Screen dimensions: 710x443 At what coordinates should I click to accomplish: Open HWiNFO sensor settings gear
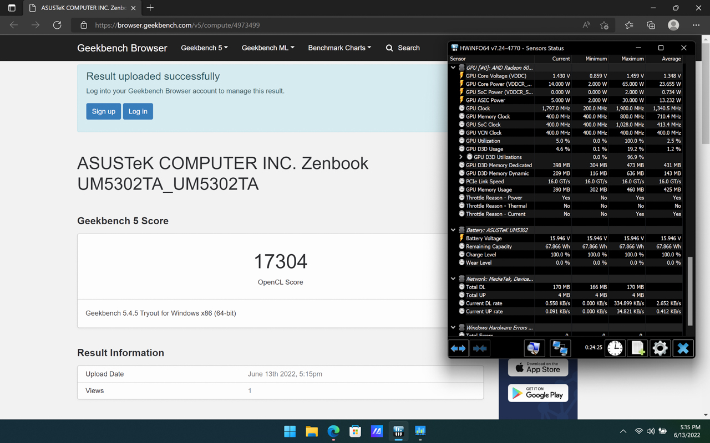pos(660,348)
